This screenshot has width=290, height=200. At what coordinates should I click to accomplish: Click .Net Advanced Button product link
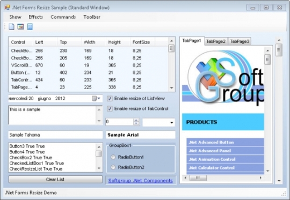225,143
